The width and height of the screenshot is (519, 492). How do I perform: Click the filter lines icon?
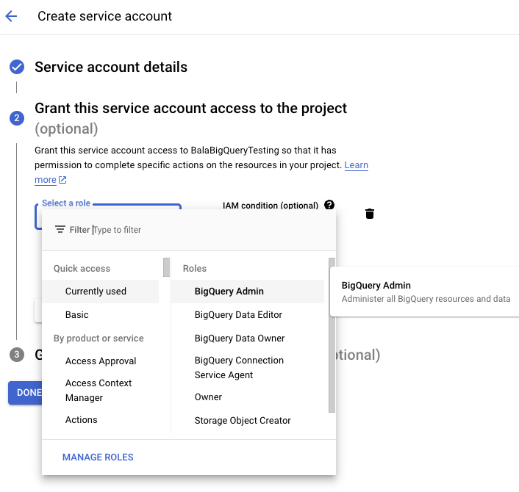60,229
